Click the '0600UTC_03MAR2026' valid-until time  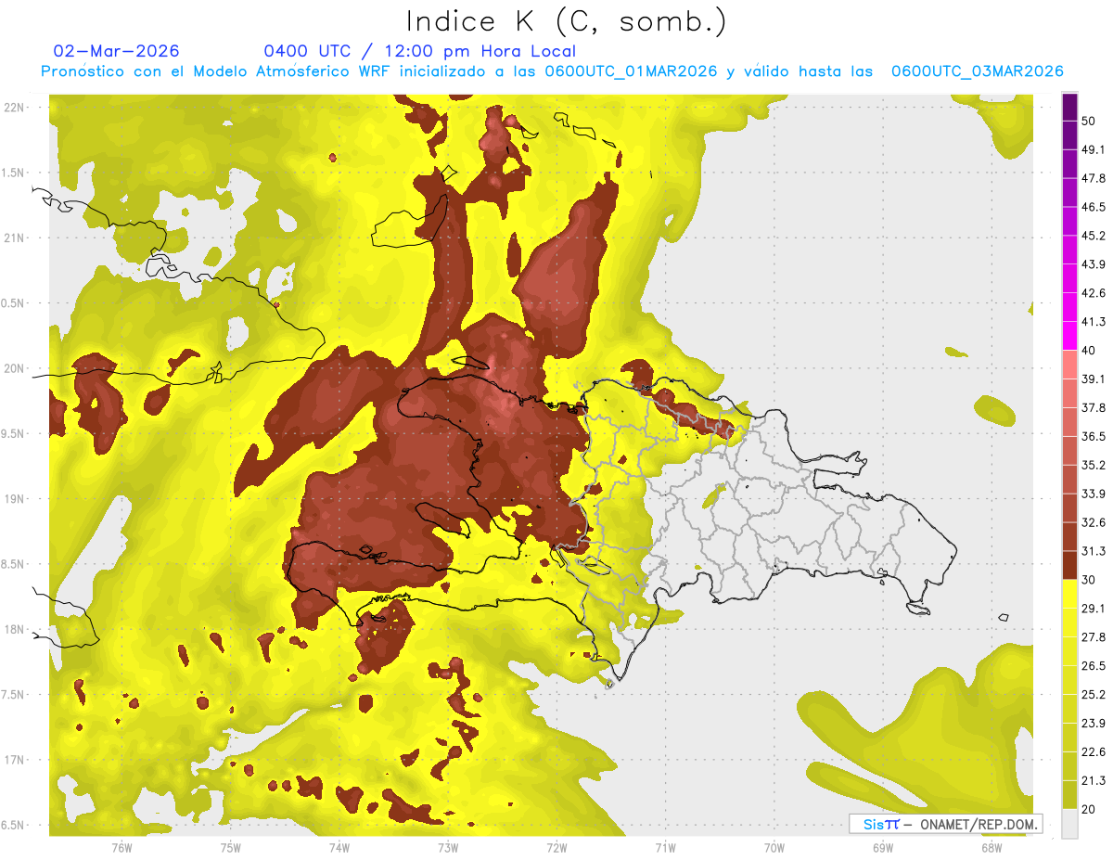coord(978,71)
